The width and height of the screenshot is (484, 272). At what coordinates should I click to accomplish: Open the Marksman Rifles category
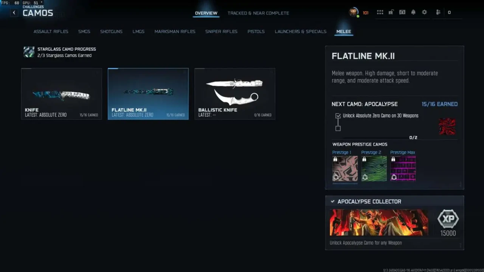click(x=175, y=31)
